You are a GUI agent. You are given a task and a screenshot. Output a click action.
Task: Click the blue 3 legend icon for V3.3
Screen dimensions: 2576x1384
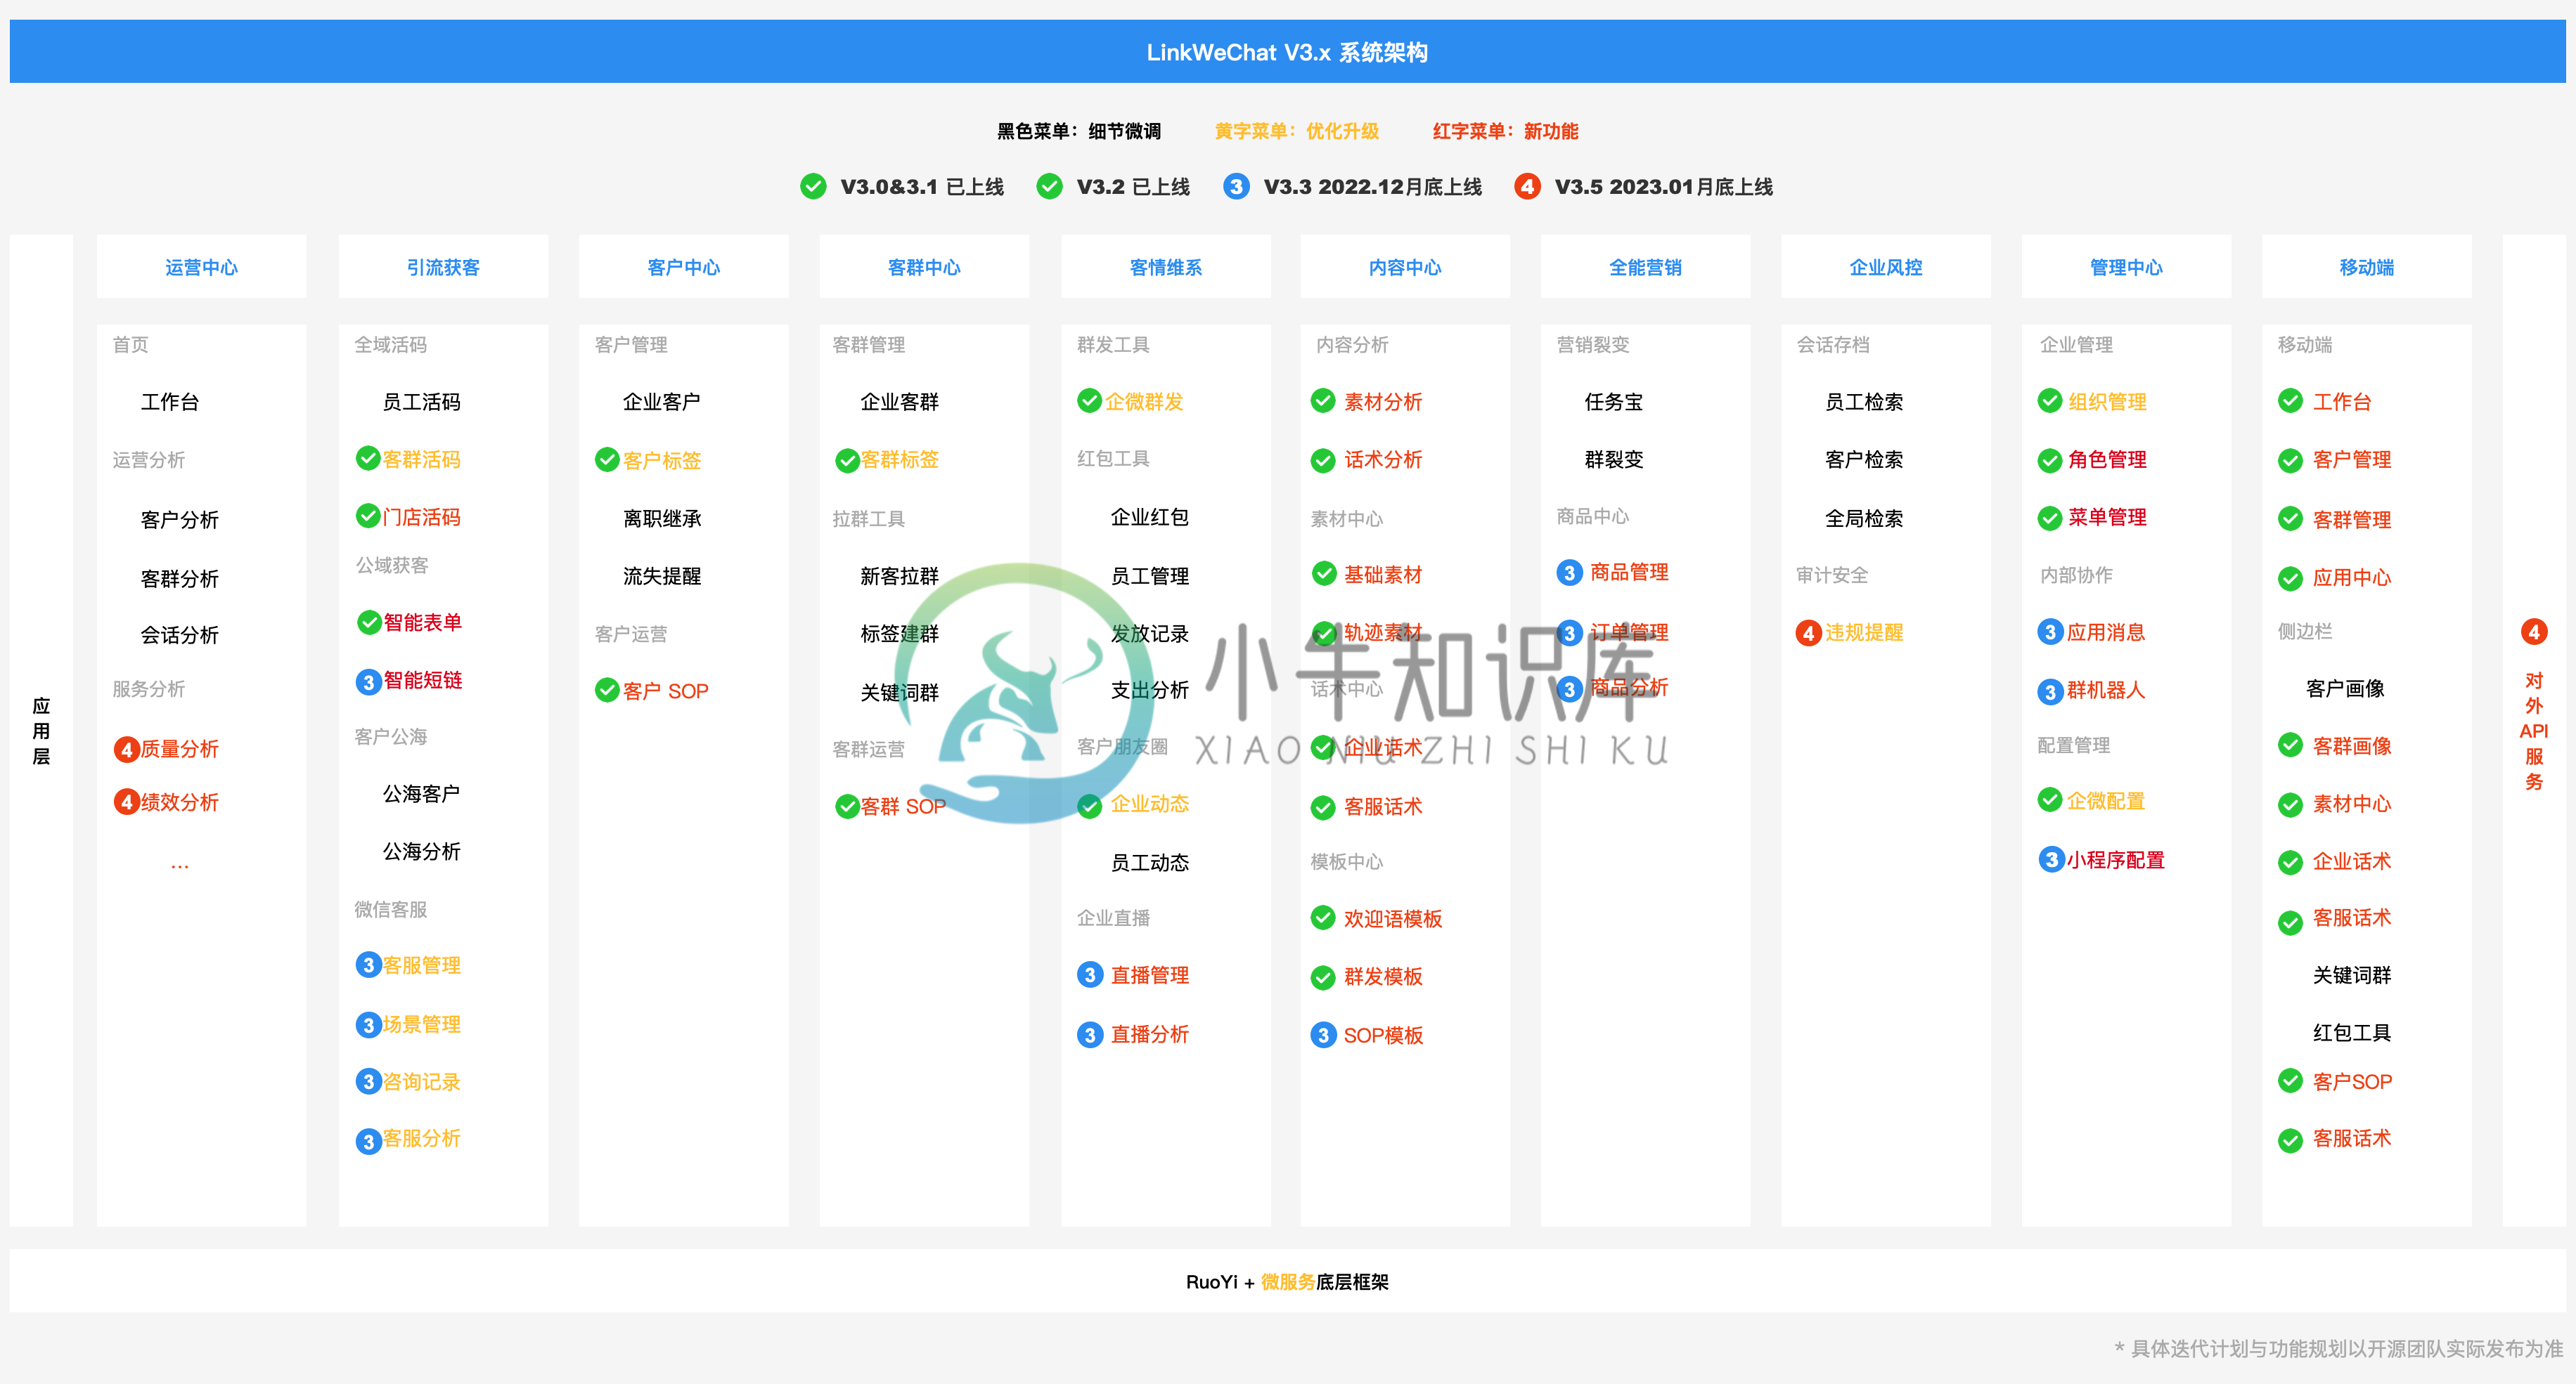pos(1236,187)
